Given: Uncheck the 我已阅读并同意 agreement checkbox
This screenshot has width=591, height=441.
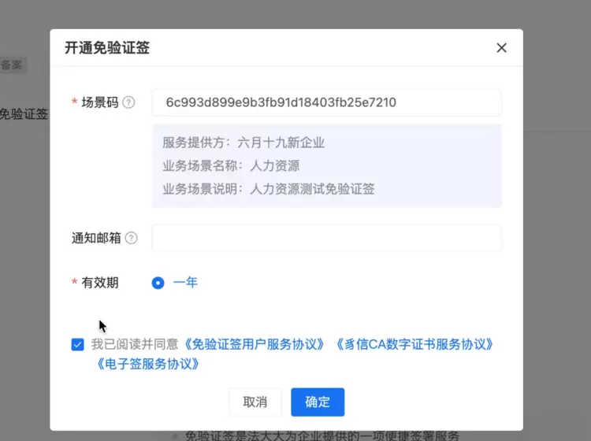Looking at the screenshot, I should click(x=77, y=344).
